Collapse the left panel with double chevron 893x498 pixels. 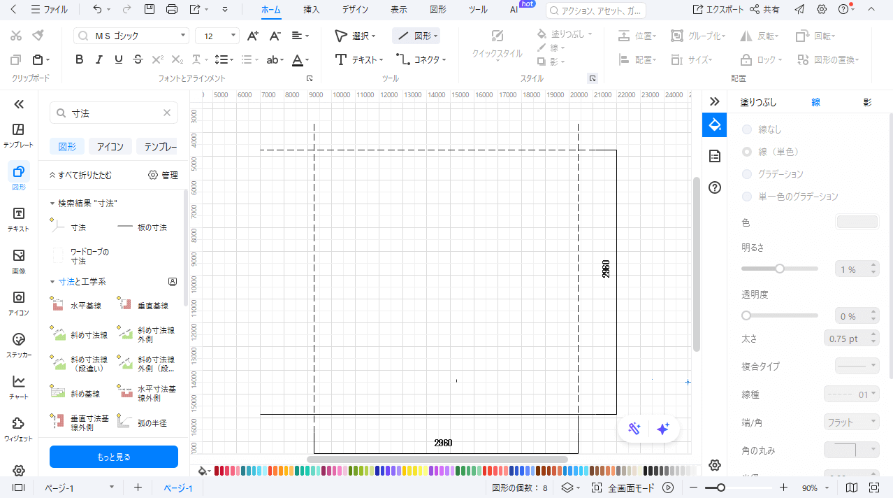pyautogui.click(x=19, y=104)
